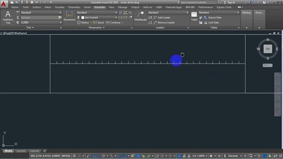Click the Help question mark icon

pyautogui.click(x=264, y=2)
